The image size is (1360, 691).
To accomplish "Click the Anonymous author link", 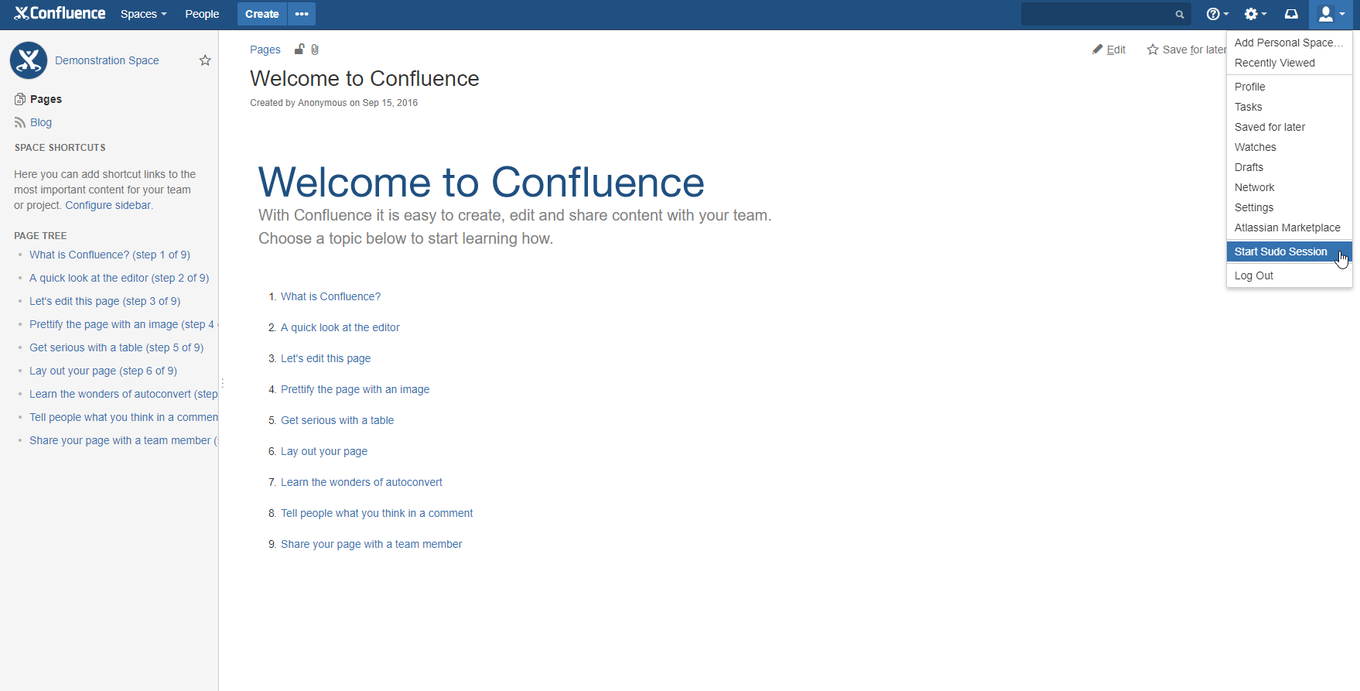I will click(x=322, y=103).
